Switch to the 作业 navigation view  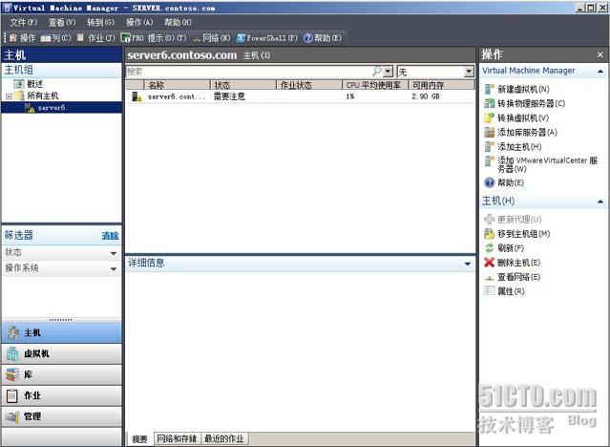pos(61,395)
